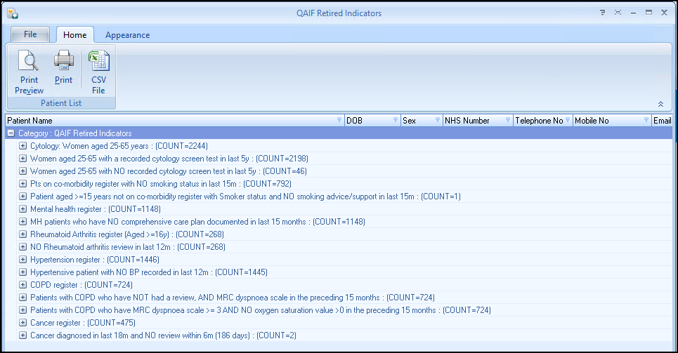Open the DOB column filter
The height and width of the screenshot is (353, 678).
pyautogui.click(x=396, y=121)
